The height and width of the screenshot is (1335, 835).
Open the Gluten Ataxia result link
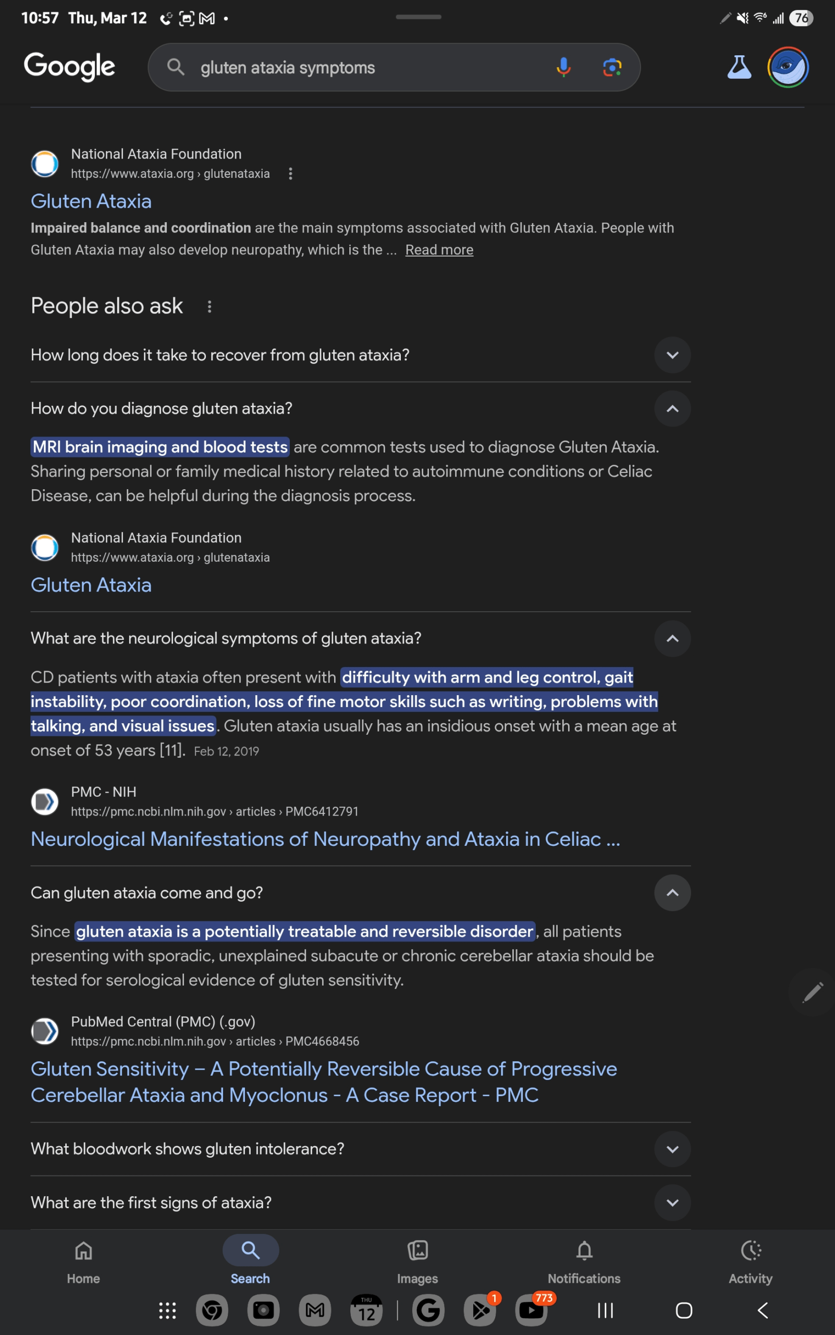click(91, 201)
